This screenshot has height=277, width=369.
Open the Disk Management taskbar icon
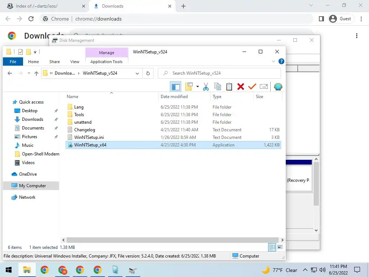(133, 270)
